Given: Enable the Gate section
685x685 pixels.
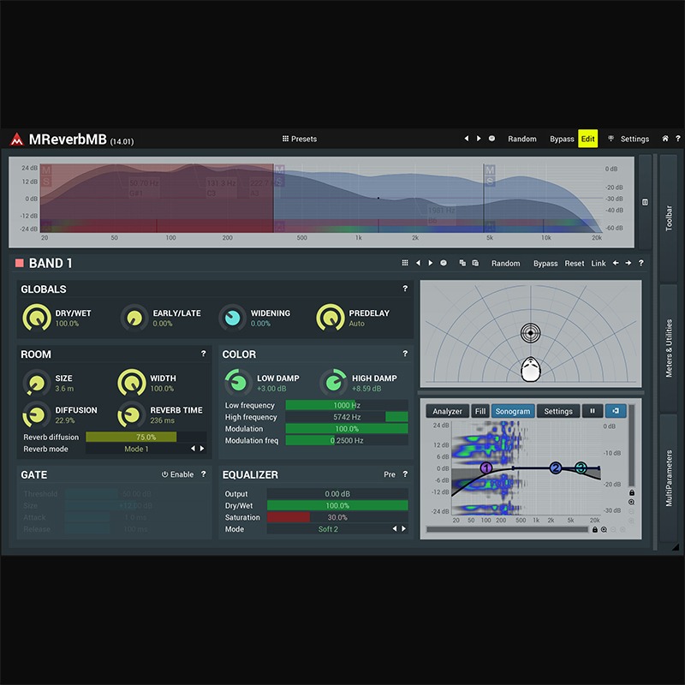Looking at the screenshot, I should click(177, 474).
